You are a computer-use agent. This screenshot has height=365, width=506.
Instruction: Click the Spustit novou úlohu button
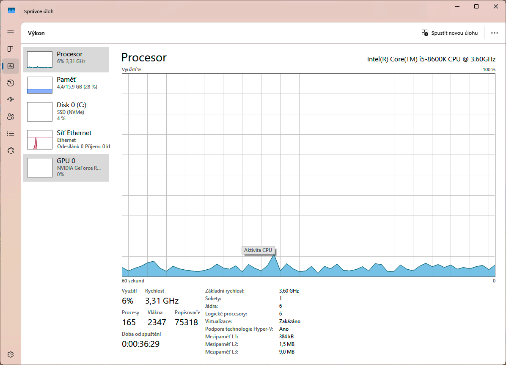(450, 33)
